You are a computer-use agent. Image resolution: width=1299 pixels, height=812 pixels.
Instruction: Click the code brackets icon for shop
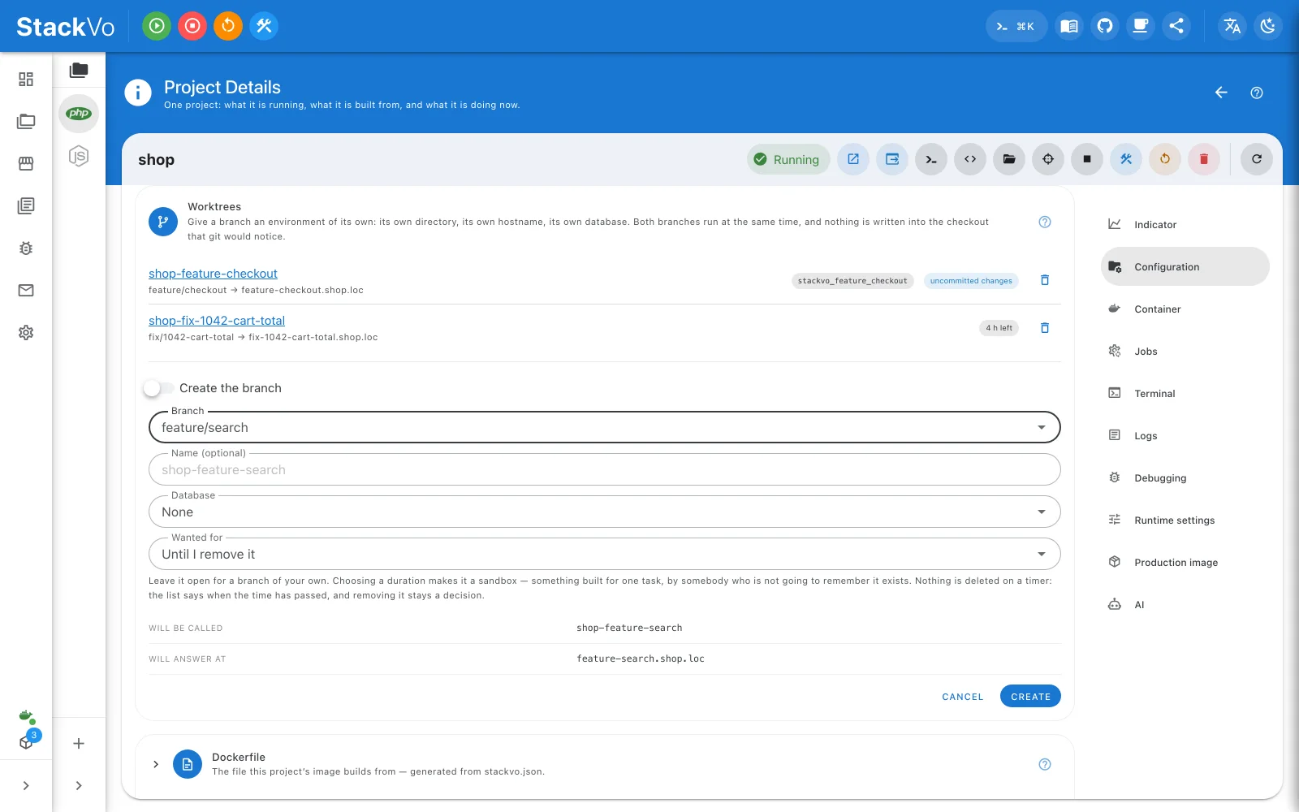click(970, 159)
